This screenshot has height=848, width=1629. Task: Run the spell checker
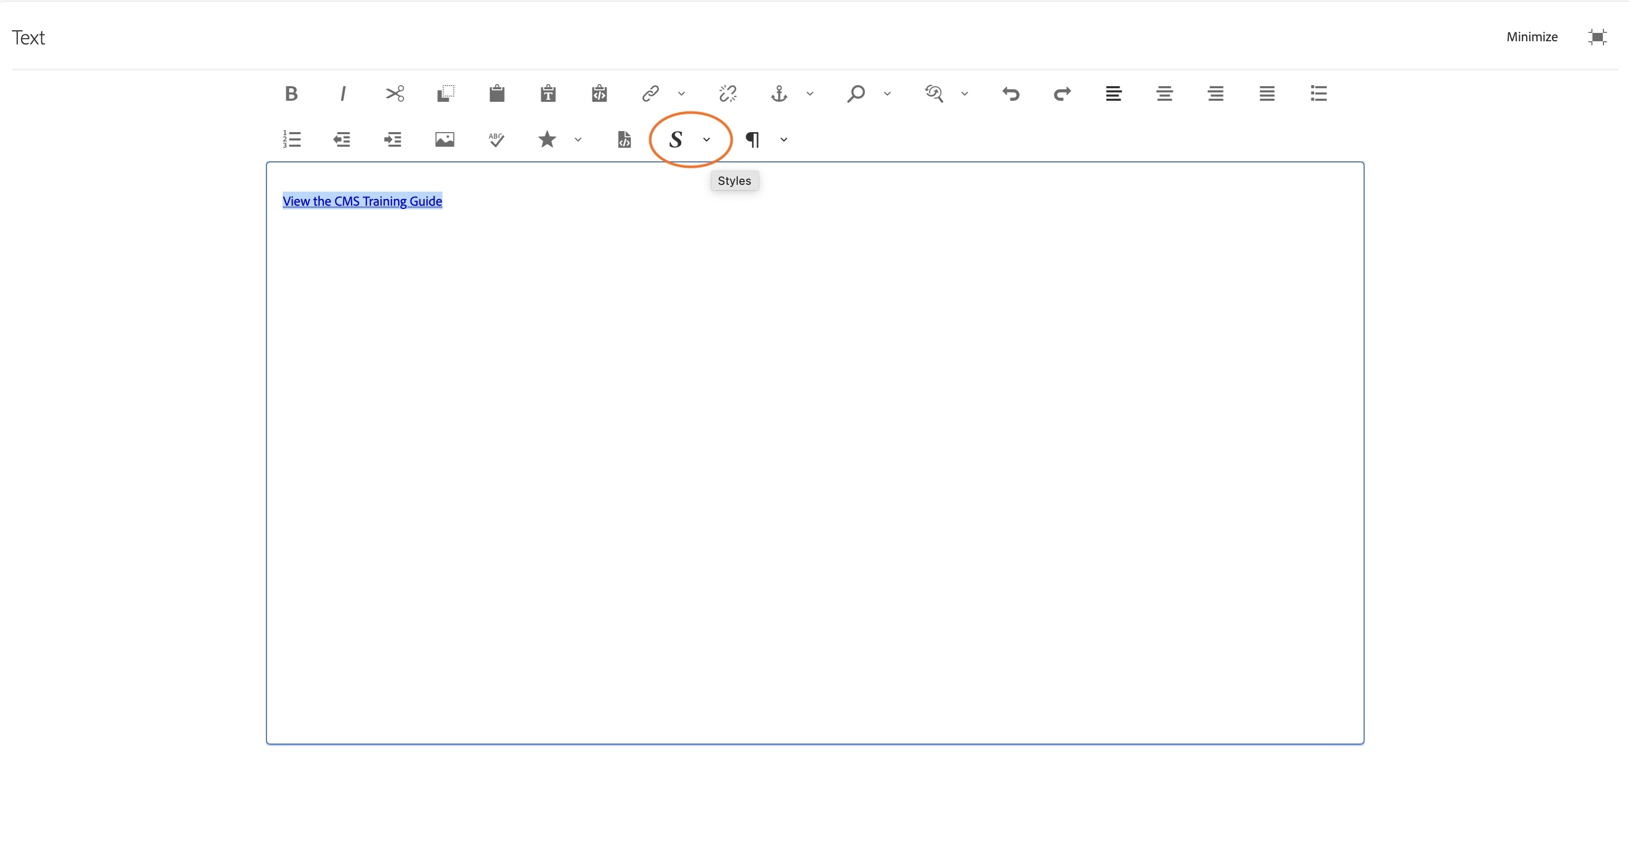click(496, 139)
